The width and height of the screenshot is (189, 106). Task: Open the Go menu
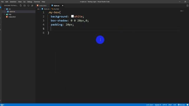pos(24,2)
